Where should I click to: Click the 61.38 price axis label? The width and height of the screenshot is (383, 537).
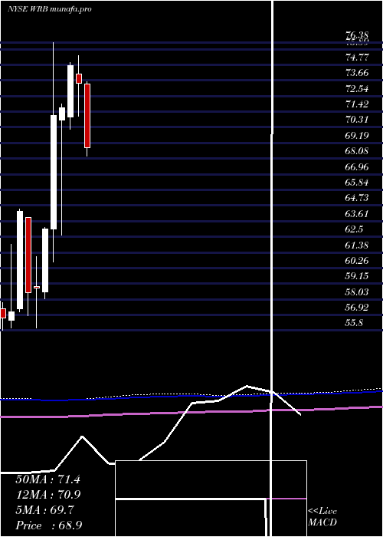[x=357, y=245]
